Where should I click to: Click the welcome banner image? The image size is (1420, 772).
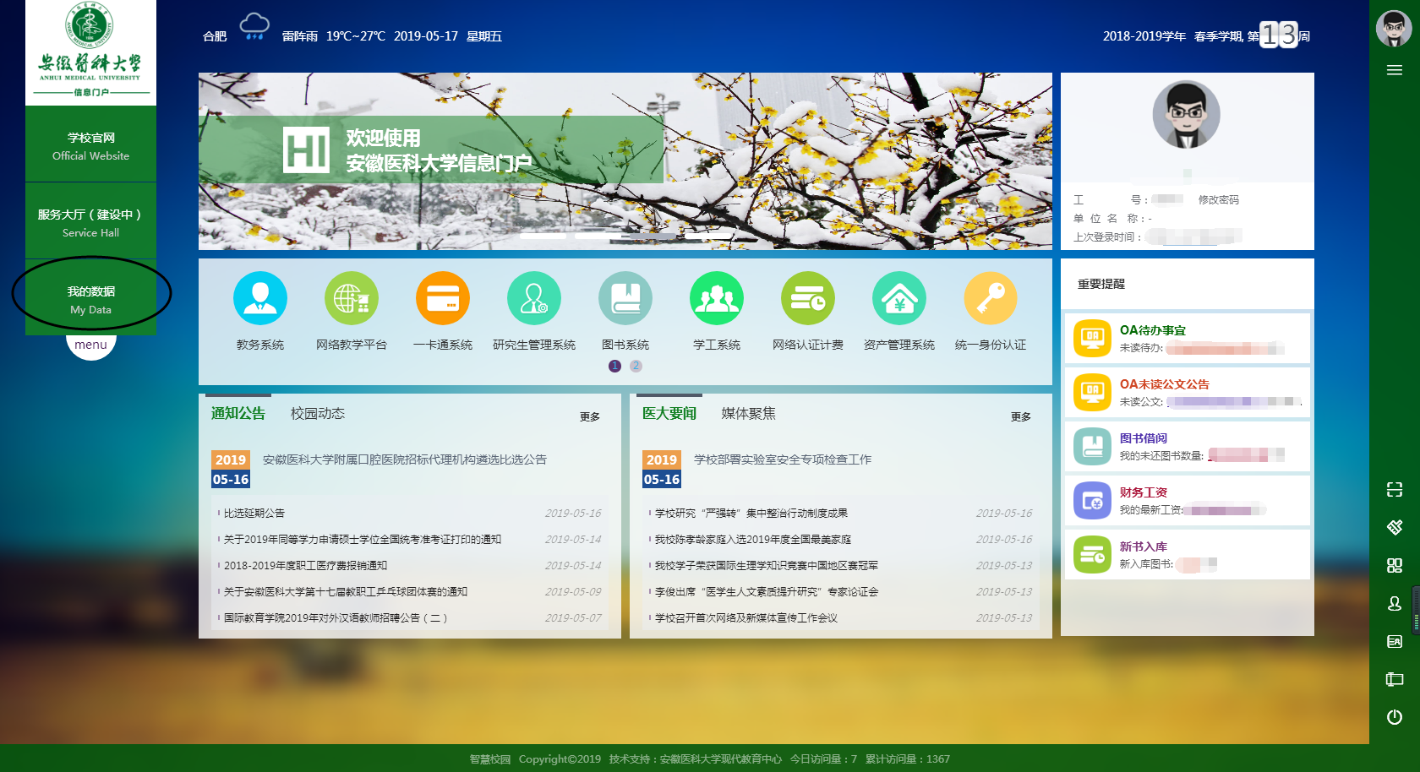pos(625,160)
